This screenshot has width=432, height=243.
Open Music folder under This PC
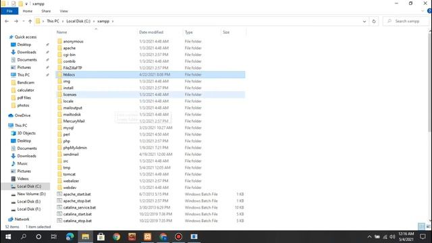pyautogui.click(x=22, y=163)
